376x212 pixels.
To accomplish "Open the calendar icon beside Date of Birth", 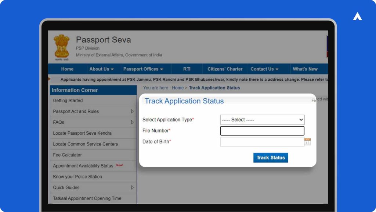I will pos(307,141).
